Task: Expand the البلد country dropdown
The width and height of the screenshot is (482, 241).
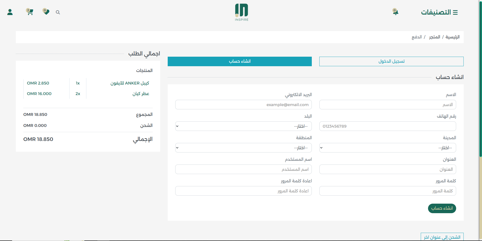Action: click(243, 126)
